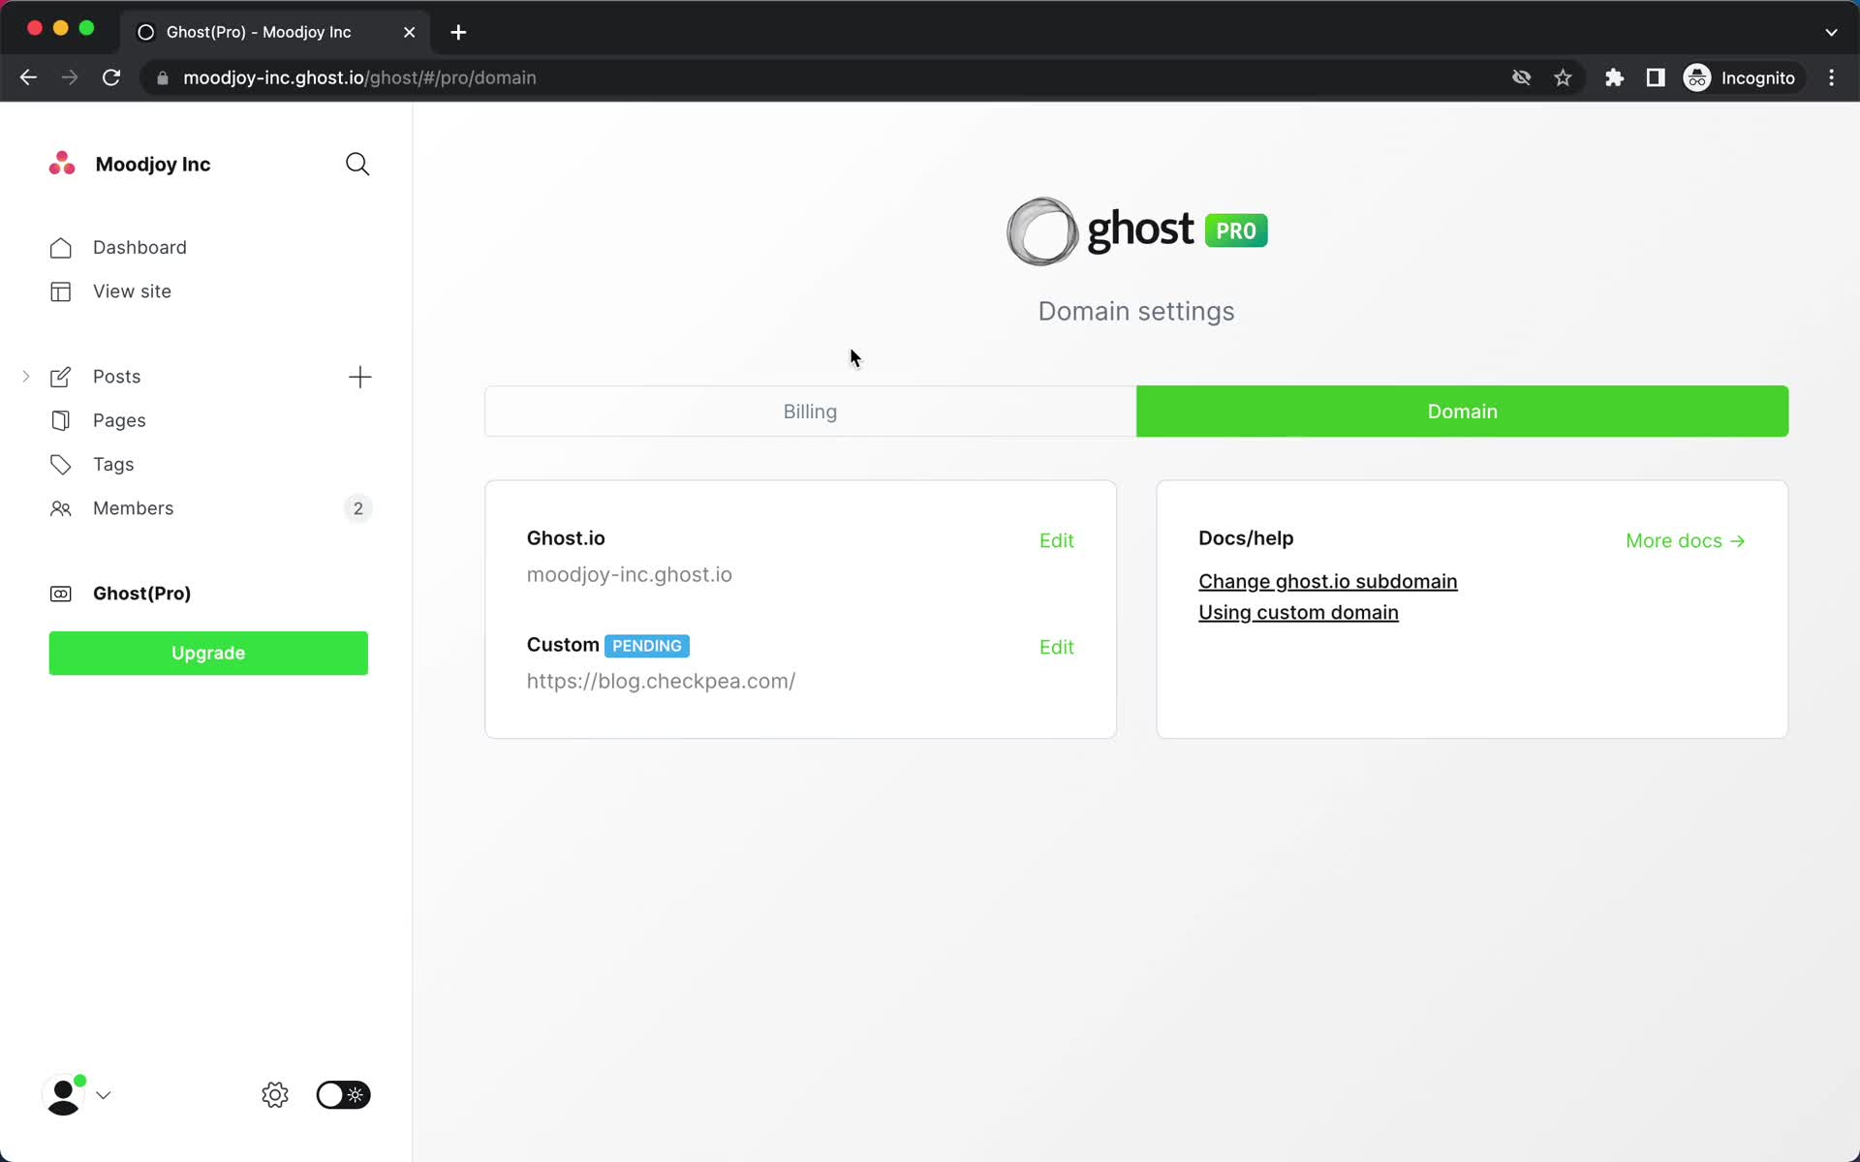Click the Tags label icon
1860x1162 pixels.
point(60,465)
